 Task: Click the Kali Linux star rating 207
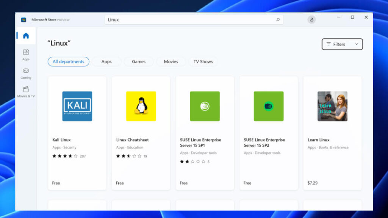69,156
